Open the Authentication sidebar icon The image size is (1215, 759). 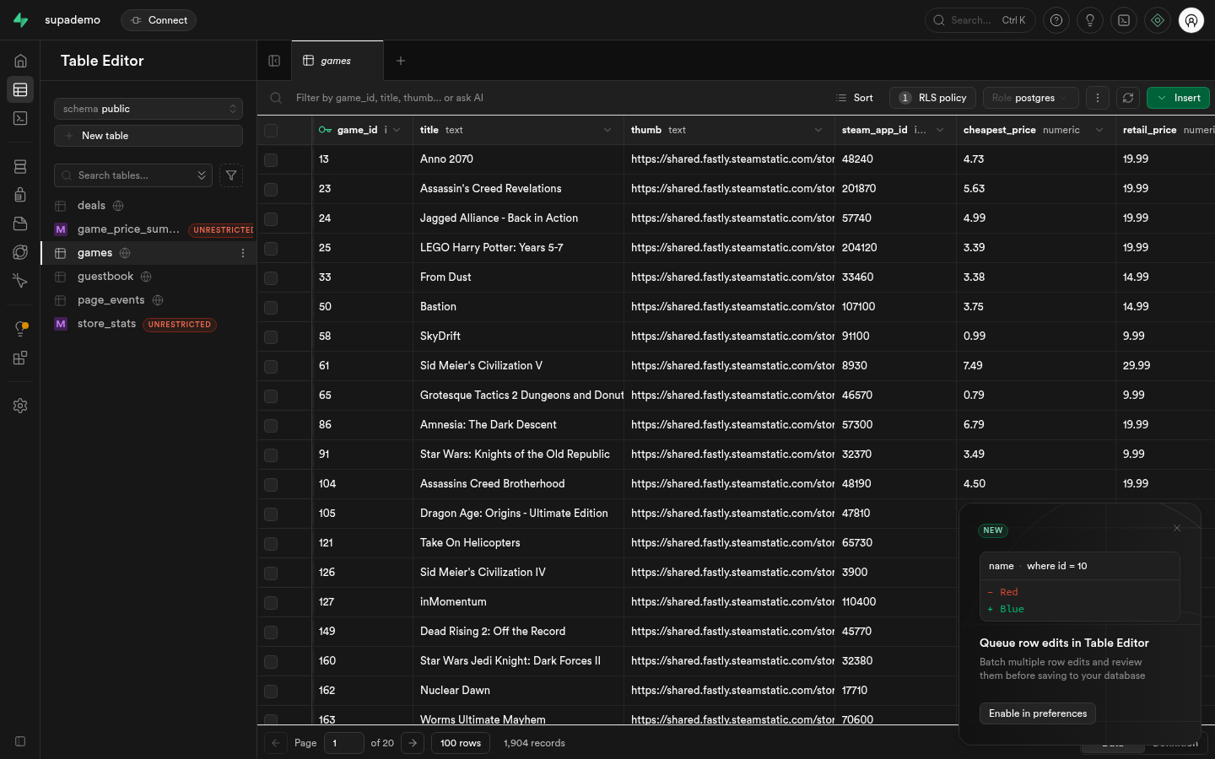(x=20, y=195)
